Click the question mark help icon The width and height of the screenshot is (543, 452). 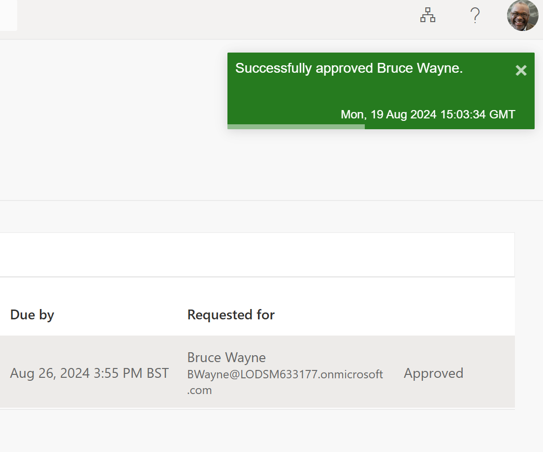pyautogui.click(x=475, y=16)
